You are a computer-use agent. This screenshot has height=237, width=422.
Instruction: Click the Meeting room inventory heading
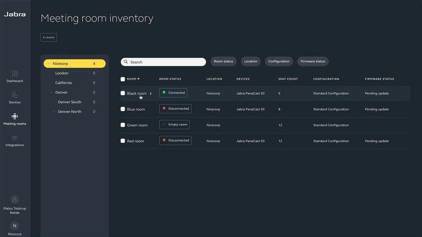[x=97, y=18]
